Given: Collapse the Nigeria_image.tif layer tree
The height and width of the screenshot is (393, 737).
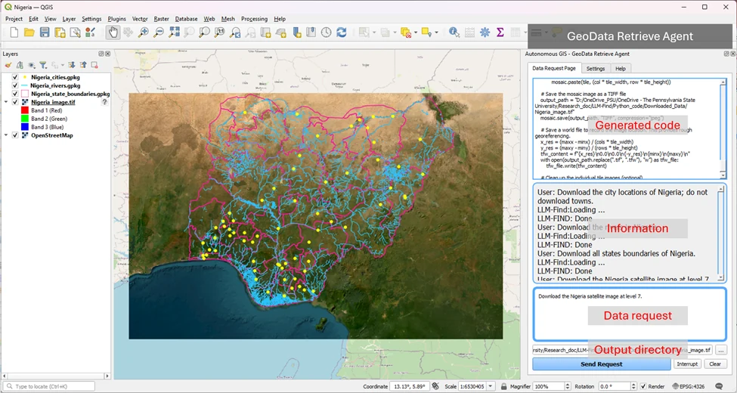Looking at the screenshot, I should (6, 102).
